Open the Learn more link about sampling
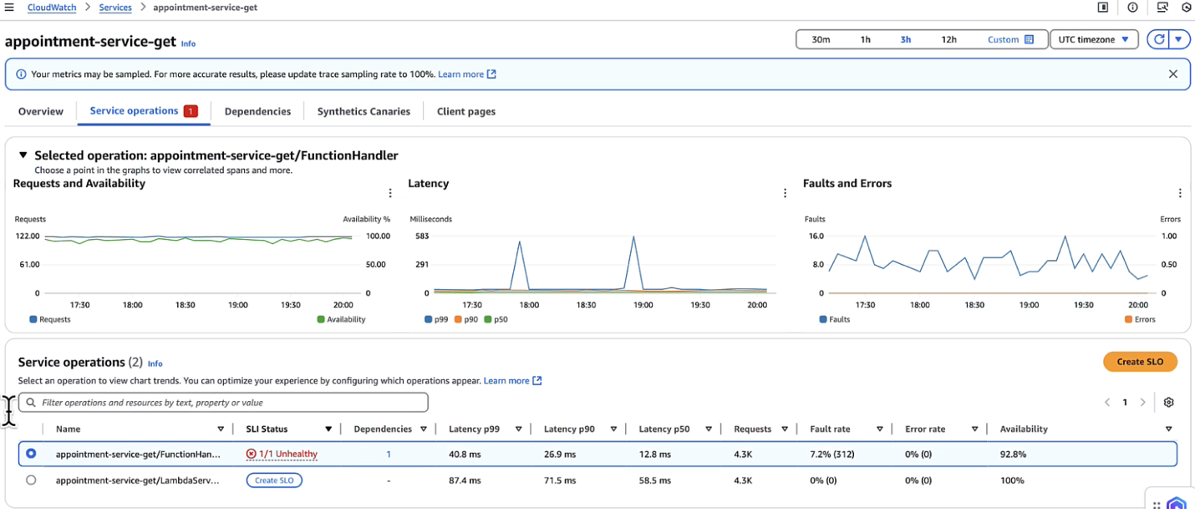Screen dimensions: 1195x513 click(x=460, y=74)
